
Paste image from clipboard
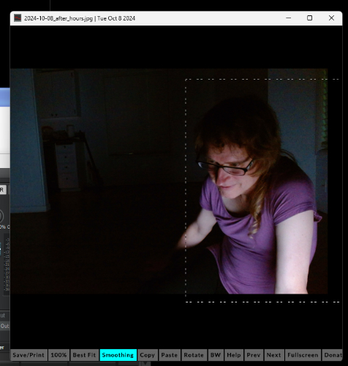tap(170, 355)
